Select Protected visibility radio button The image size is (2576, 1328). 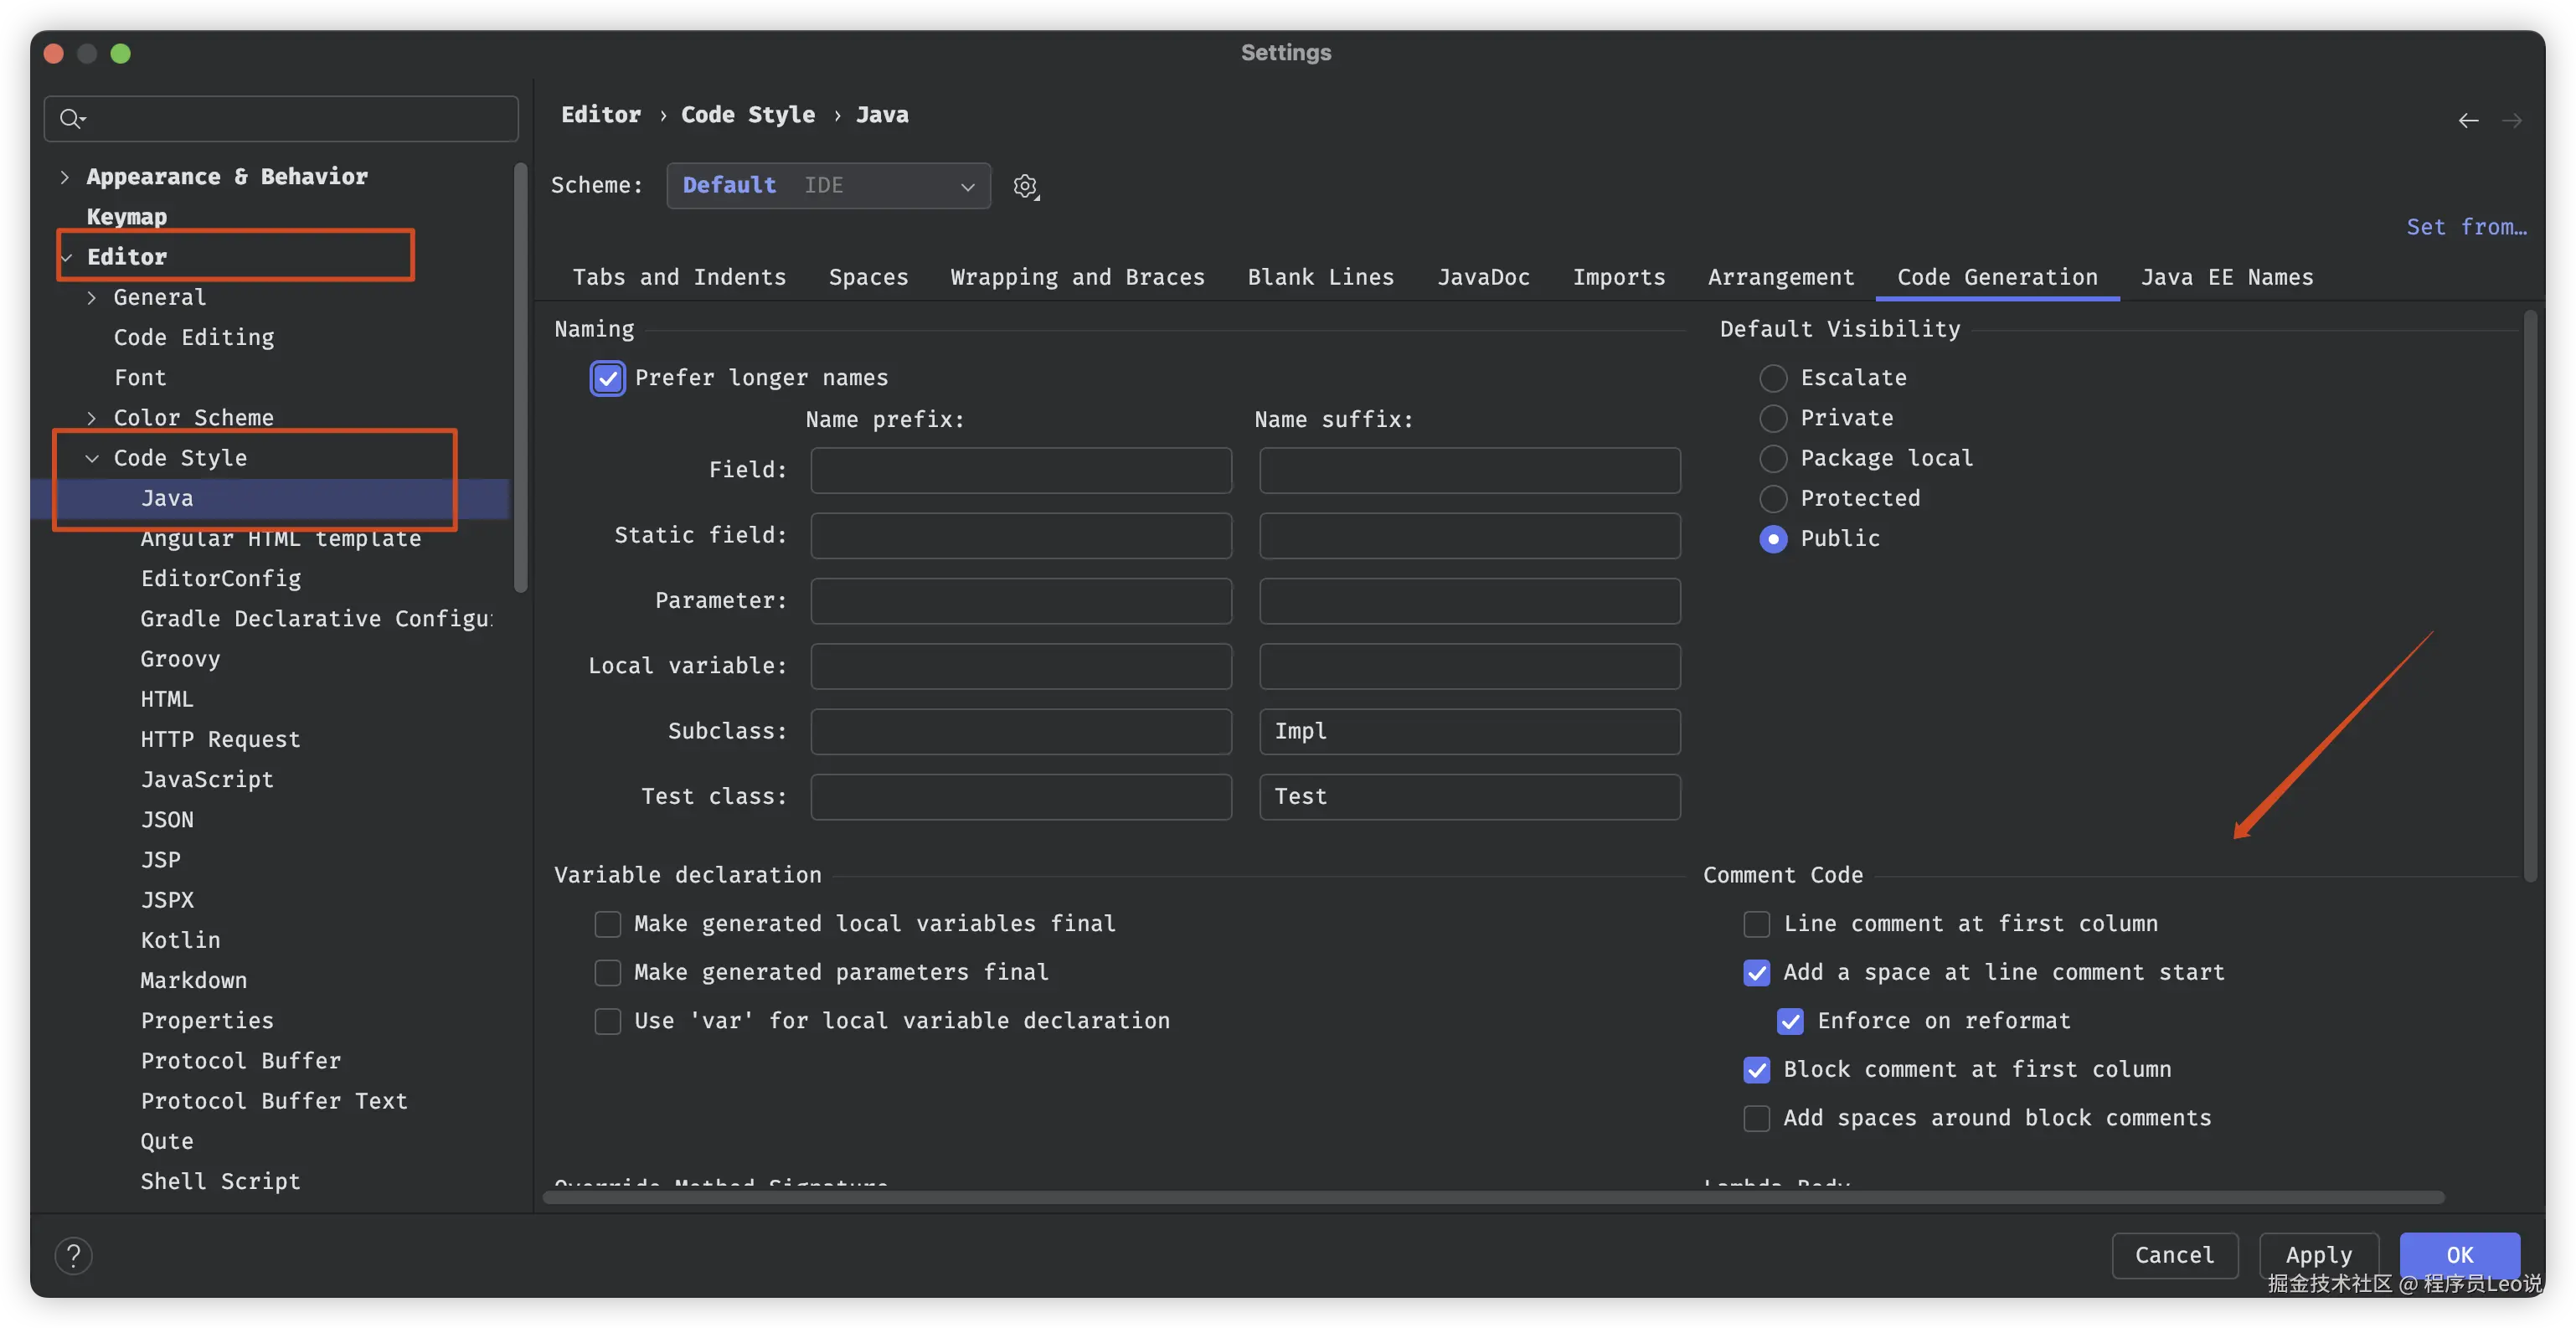pos(1773,498)
